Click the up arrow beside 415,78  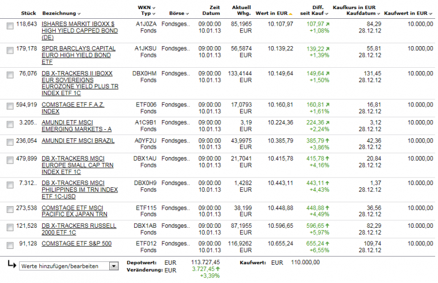(x=327, y=158)
